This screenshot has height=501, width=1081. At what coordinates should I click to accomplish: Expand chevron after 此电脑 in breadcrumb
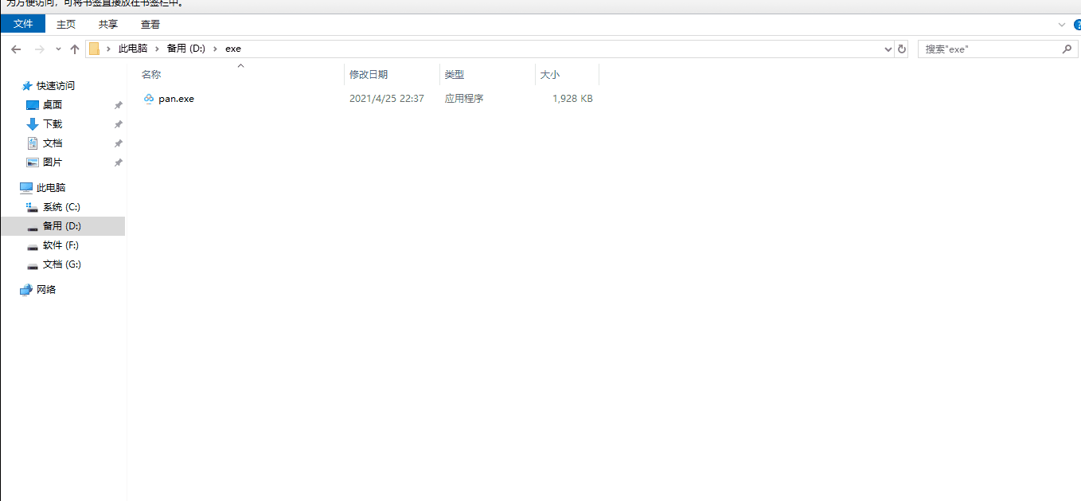point(158,49)
